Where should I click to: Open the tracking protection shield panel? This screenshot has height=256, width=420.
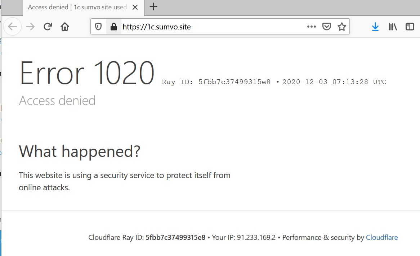[x=98, y=27]
